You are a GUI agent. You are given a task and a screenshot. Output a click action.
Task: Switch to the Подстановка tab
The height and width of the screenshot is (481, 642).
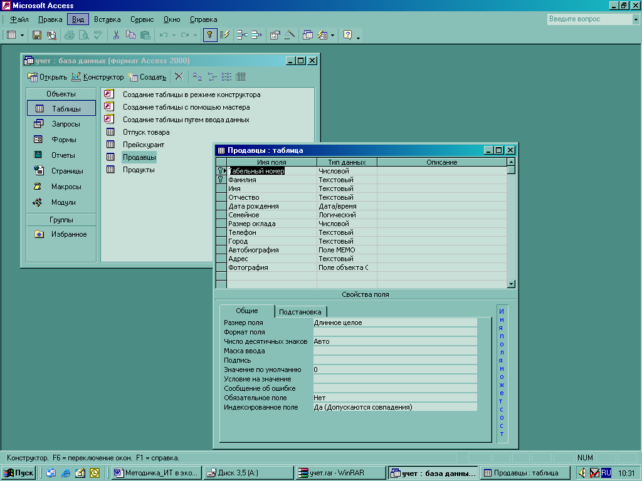tap(300, 312)
